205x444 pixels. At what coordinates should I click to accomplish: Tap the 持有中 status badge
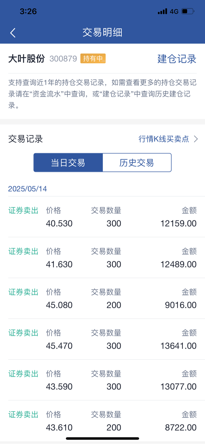click(x=93, y=58)
